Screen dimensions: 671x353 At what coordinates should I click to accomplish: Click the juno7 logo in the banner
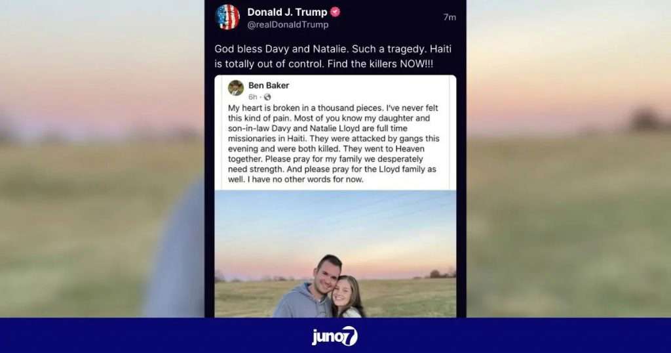[x=335, y=336]
